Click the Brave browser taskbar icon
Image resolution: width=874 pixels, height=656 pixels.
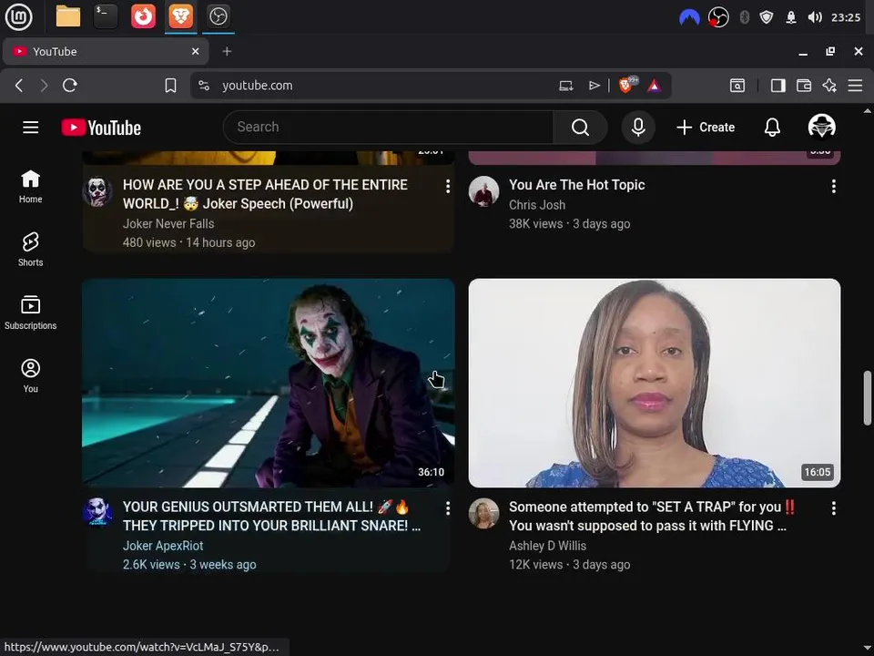[x=180, y=16]
